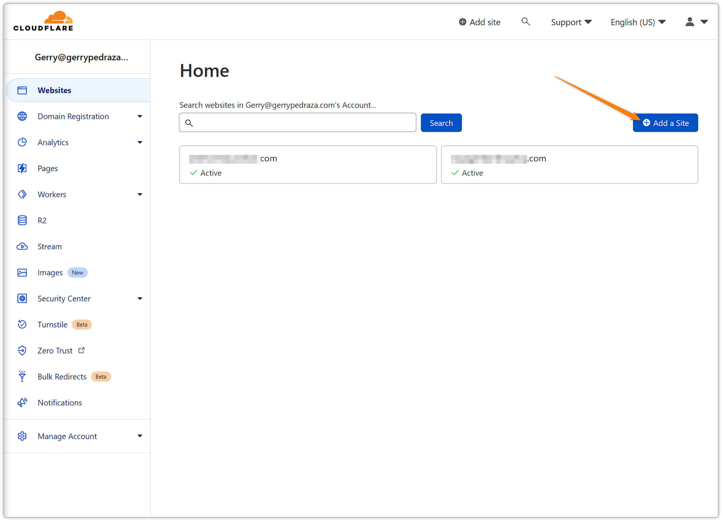Click the Notifications megaphone icon

click(x=22, y=403)
